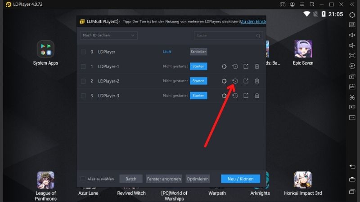Start the LDPlayer-1 instance
Image resolution: width=360 pixels, height=202 pixels.
pyautogui.click(x=198, y=66)
